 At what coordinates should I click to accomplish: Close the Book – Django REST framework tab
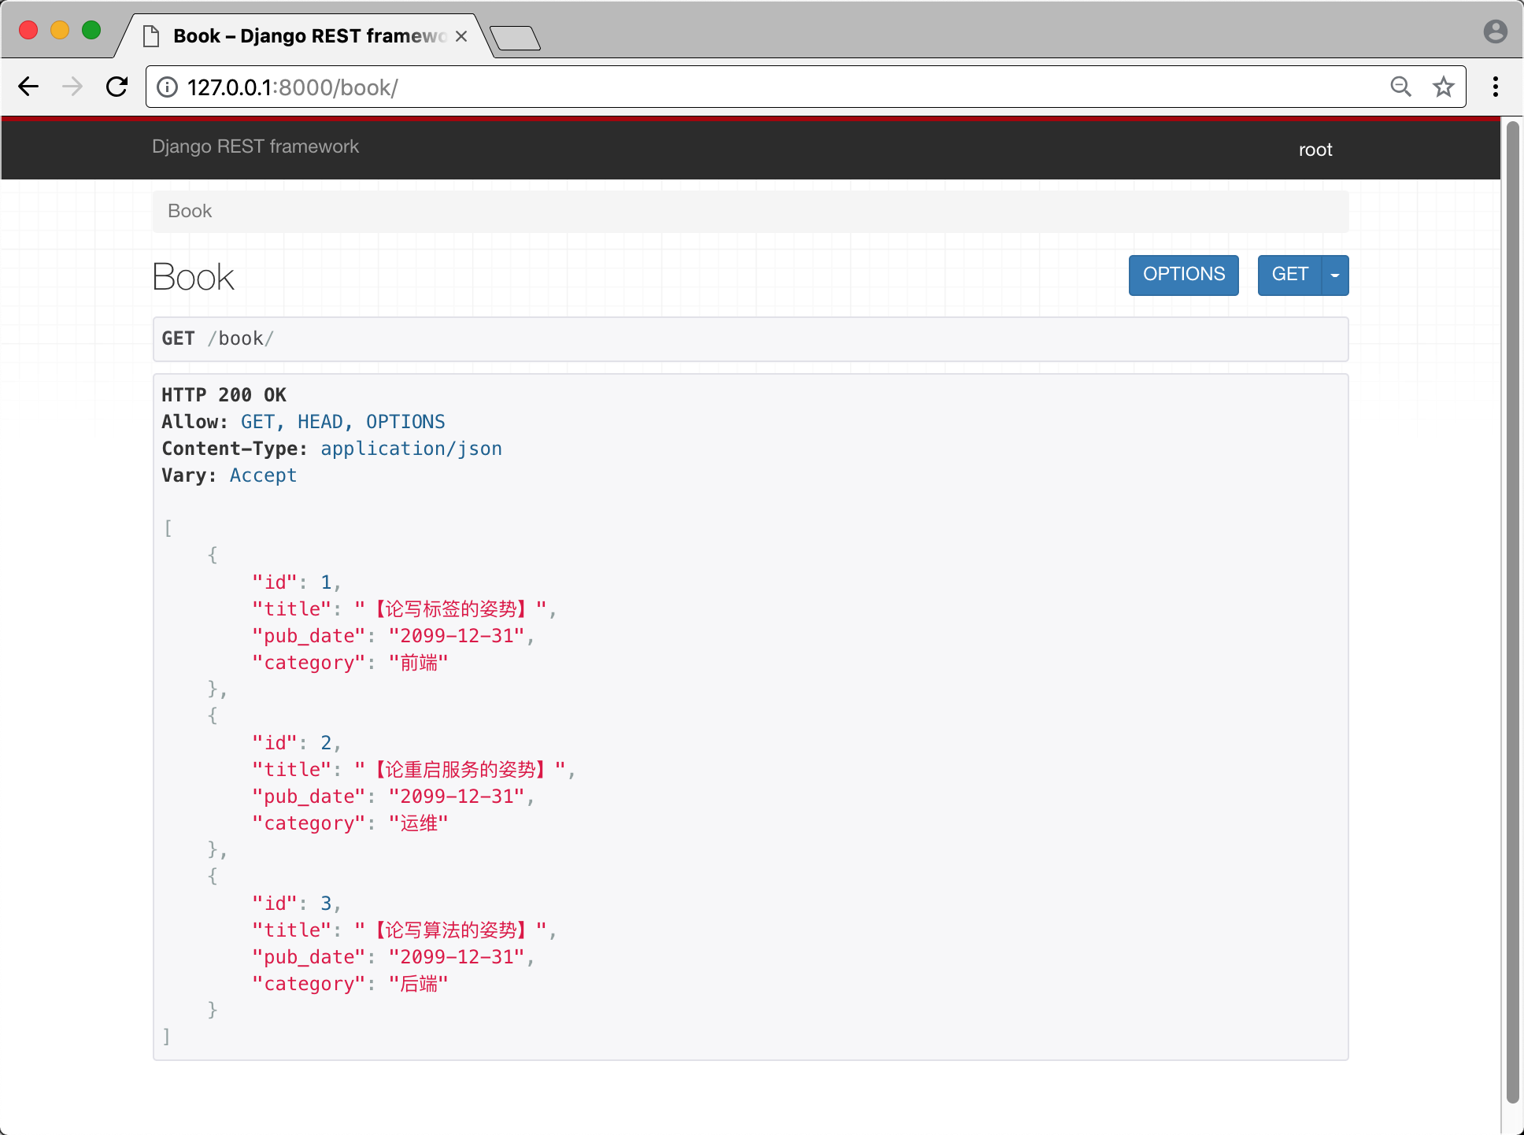461,36
